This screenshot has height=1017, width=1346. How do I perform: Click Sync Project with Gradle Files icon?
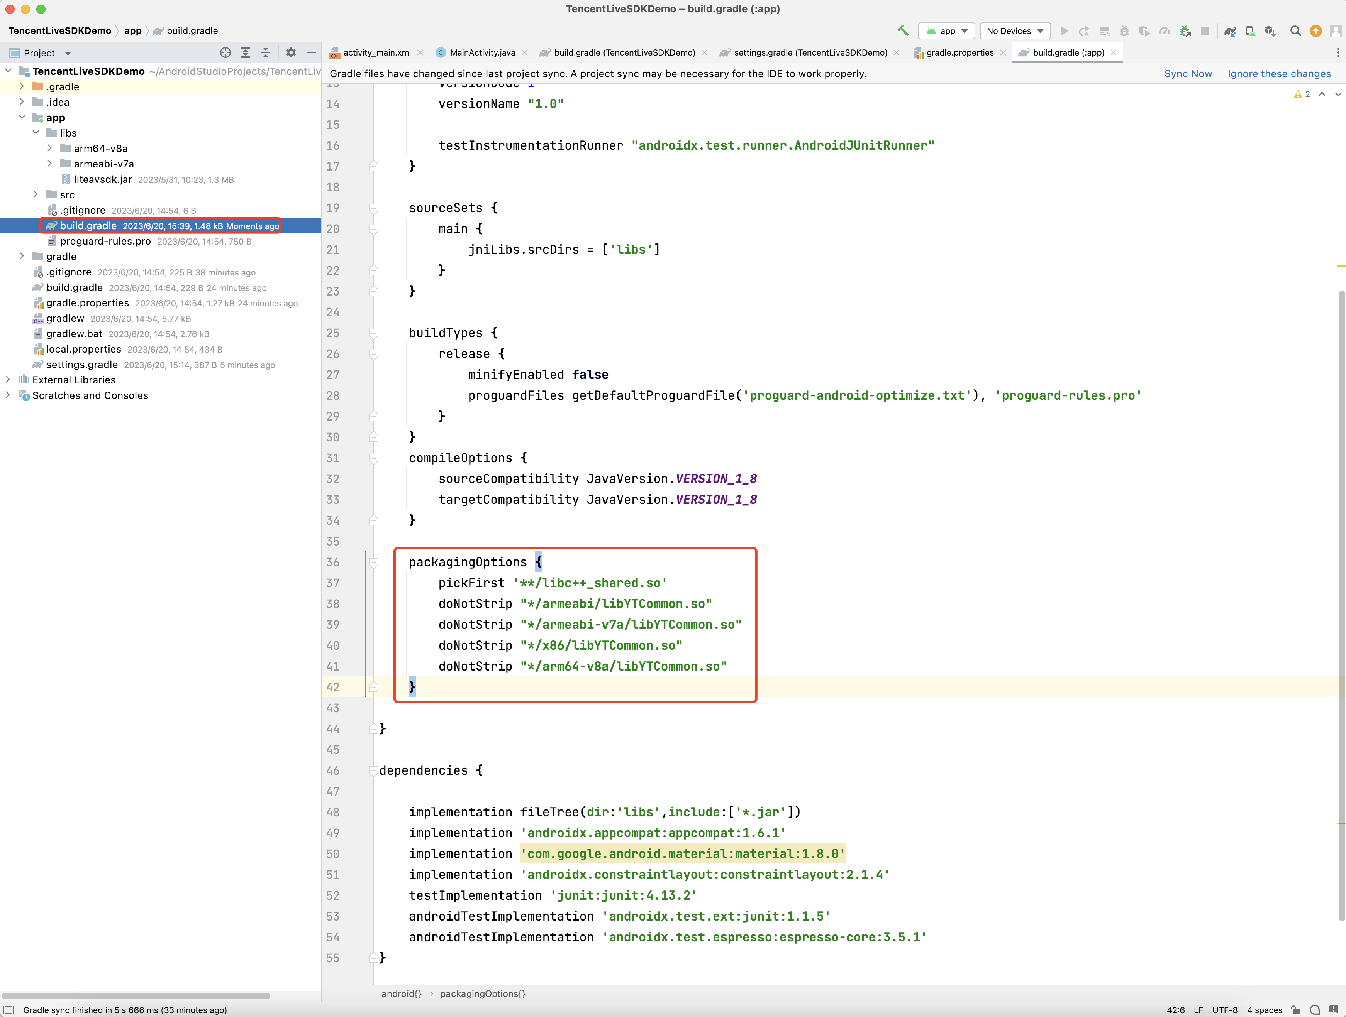pyautogui.click(x=1230, y=31)
